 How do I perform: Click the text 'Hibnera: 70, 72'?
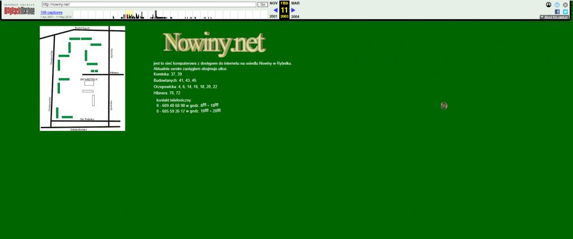[167, 93]
